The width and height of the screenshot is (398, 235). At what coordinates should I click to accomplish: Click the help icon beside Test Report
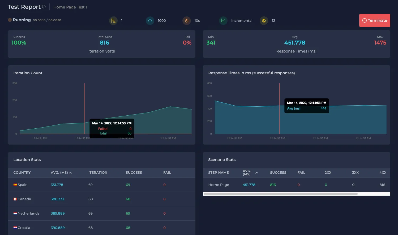click(44, 7)
